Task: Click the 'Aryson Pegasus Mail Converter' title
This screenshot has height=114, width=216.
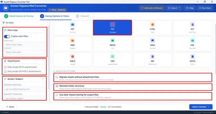Action: point(28,6)
